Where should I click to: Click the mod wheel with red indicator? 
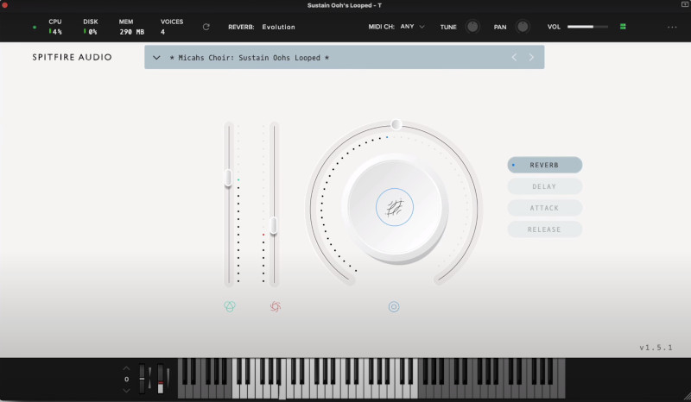coord(161,378)
